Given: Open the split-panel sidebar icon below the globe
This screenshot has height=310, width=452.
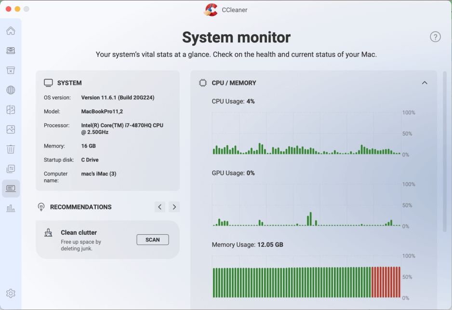Looking at the screenshot, I should click(x=11, y=109).
